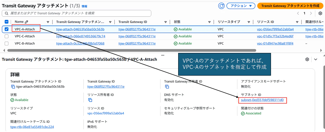
Task: Open link tgw-attach-04653fa5ba50c563b in table
Action: pyautogui.click(x=80, y=29)
